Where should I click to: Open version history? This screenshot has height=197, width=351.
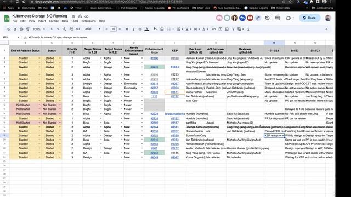pos(267,18)
